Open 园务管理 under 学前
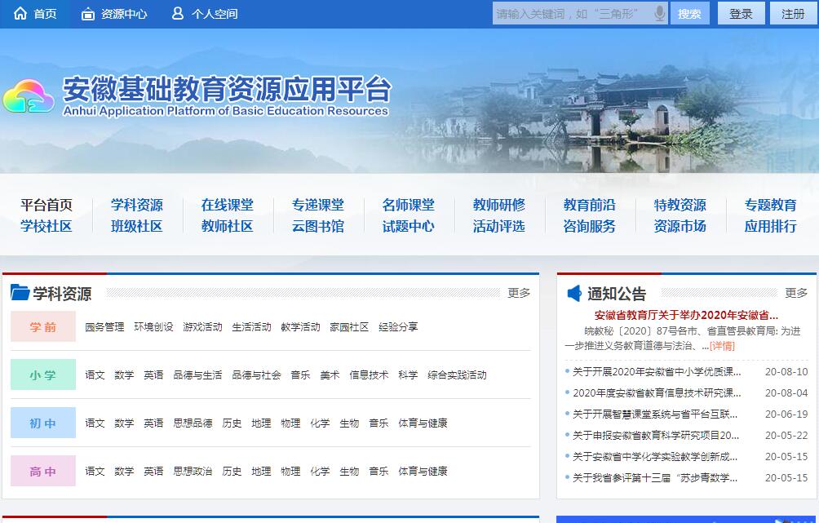Viewport: 819px width, 523px height. pos(104,327)
